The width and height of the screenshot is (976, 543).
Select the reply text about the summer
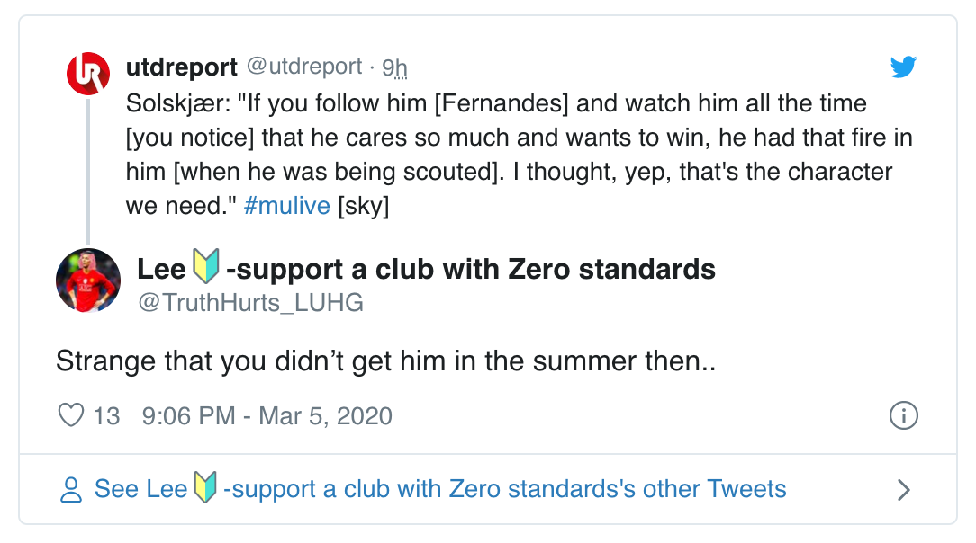pos(385,361)
